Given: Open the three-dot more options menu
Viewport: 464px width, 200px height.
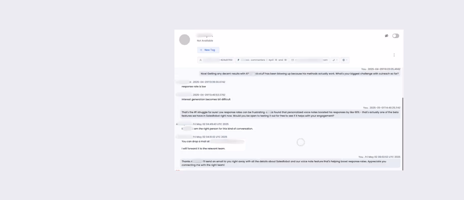Looking at the screenshot, I should (394, 55).
